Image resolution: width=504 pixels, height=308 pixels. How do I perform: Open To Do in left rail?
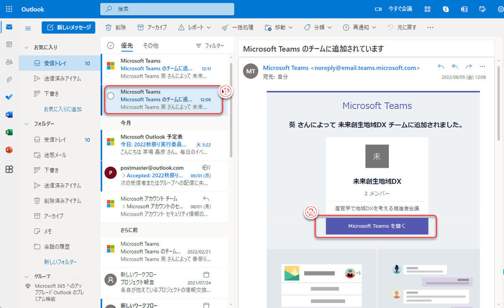point(9,97)
